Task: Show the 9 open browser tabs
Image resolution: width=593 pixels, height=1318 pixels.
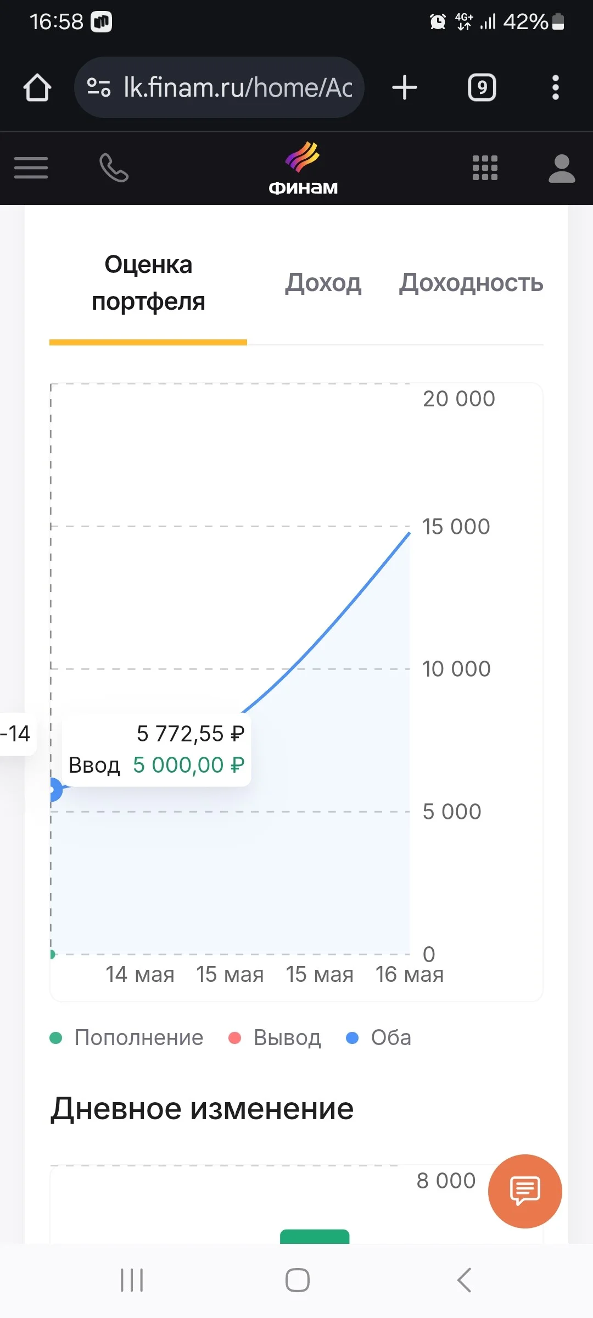Action: pyautogui.click(x=482, y=88)
